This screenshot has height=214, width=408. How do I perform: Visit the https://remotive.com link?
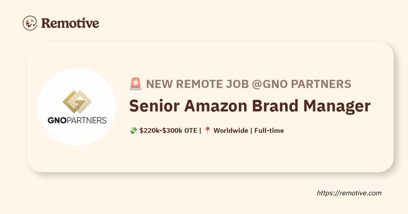tap(349, 193)
